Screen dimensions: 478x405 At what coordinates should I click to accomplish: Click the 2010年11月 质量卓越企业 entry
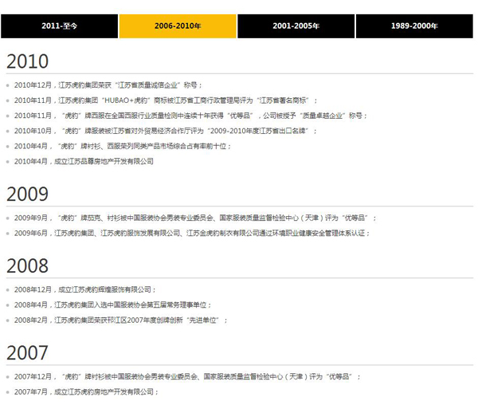click(x=190, y=115)
